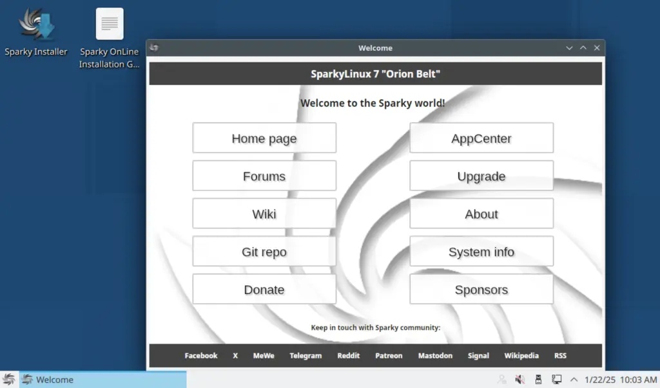Start an Upgrade
The height and width of the screenshot is (388, 660).
pyautogui.click(x=481, y=175)
